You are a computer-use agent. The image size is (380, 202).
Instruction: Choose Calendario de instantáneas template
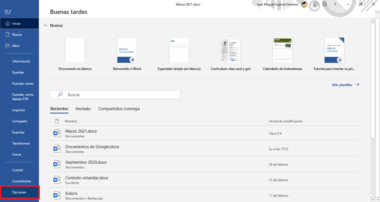(x=282, y=54)
